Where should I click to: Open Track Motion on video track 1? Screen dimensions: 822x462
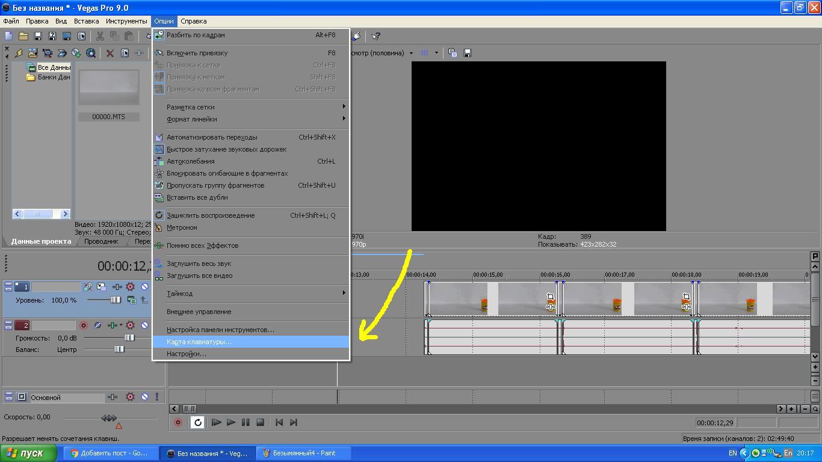tap(101, 287)
